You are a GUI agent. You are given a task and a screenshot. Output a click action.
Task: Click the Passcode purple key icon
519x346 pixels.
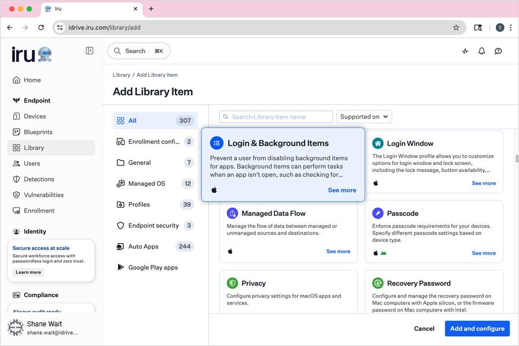[378, 213]
